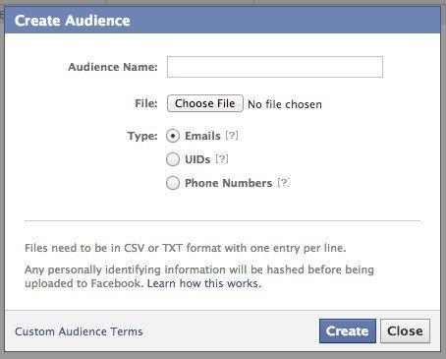Click the Type label
Viewport: 446px width, 359px height.
(x=142, y=136)
